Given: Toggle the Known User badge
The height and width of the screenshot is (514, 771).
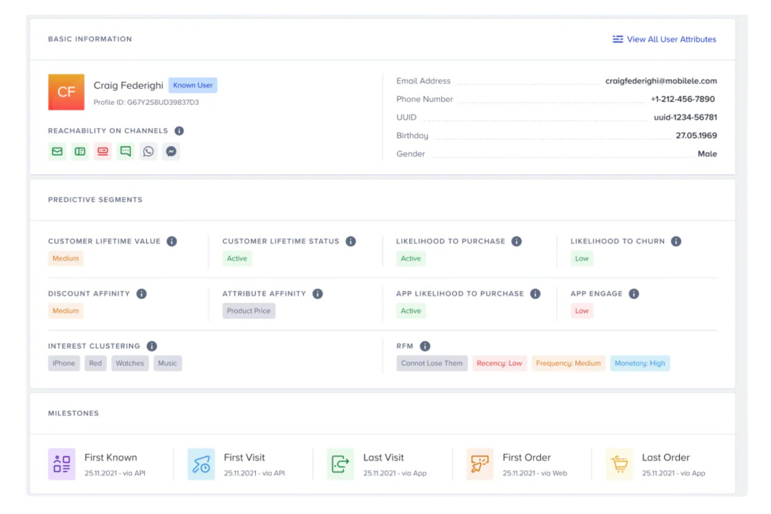Looking at the screenshot, I should pos(193,85).
